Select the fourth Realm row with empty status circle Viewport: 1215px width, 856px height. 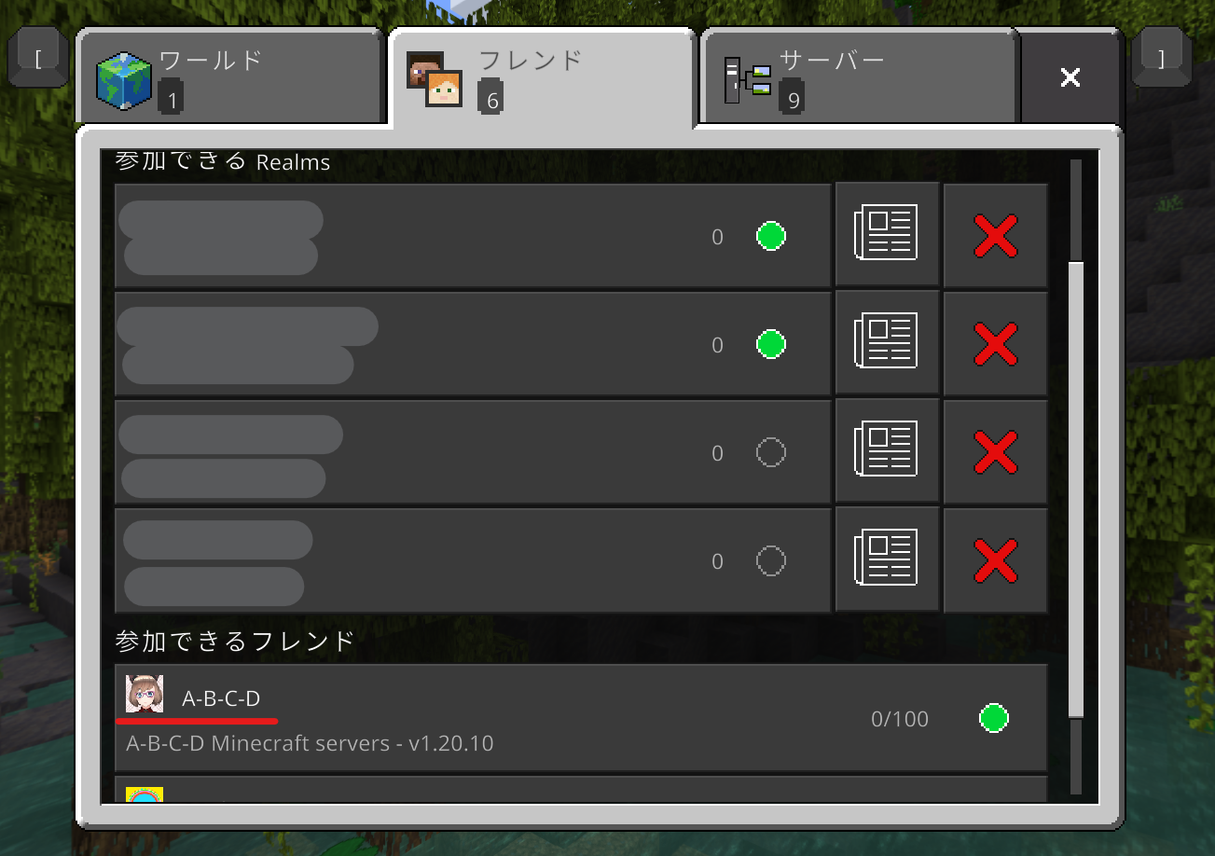pos(473,559)
